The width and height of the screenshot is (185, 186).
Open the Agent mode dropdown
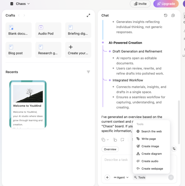[121, 177]
